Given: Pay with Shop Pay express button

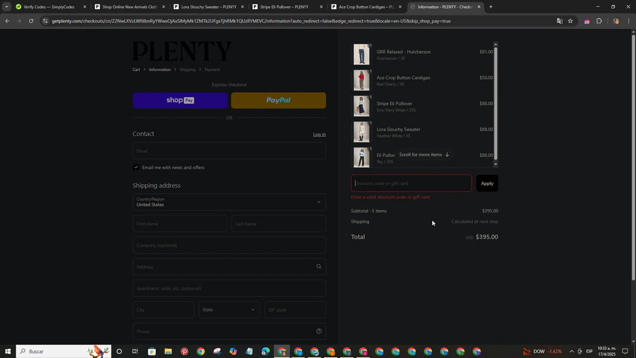Looking at the screenshot, I should point(180,101).
